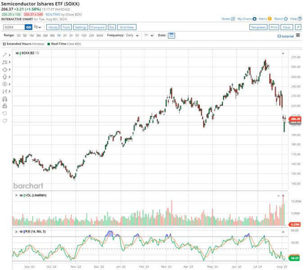Open the Tools button
The image size is (304, 270).
(x=66, y=27)
